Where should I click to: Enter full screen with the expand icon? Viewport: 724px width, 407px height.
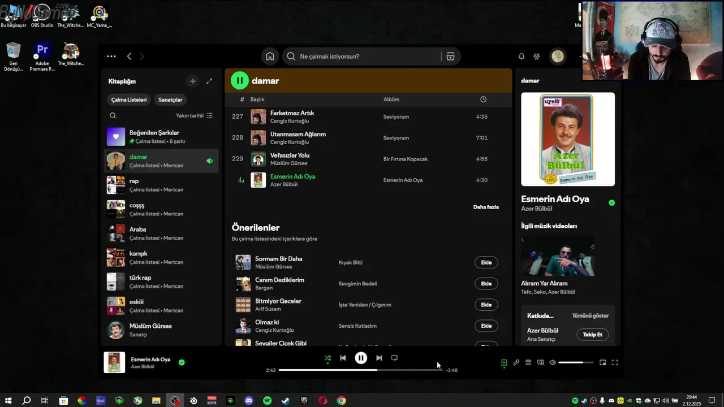(x=615, y=362)
